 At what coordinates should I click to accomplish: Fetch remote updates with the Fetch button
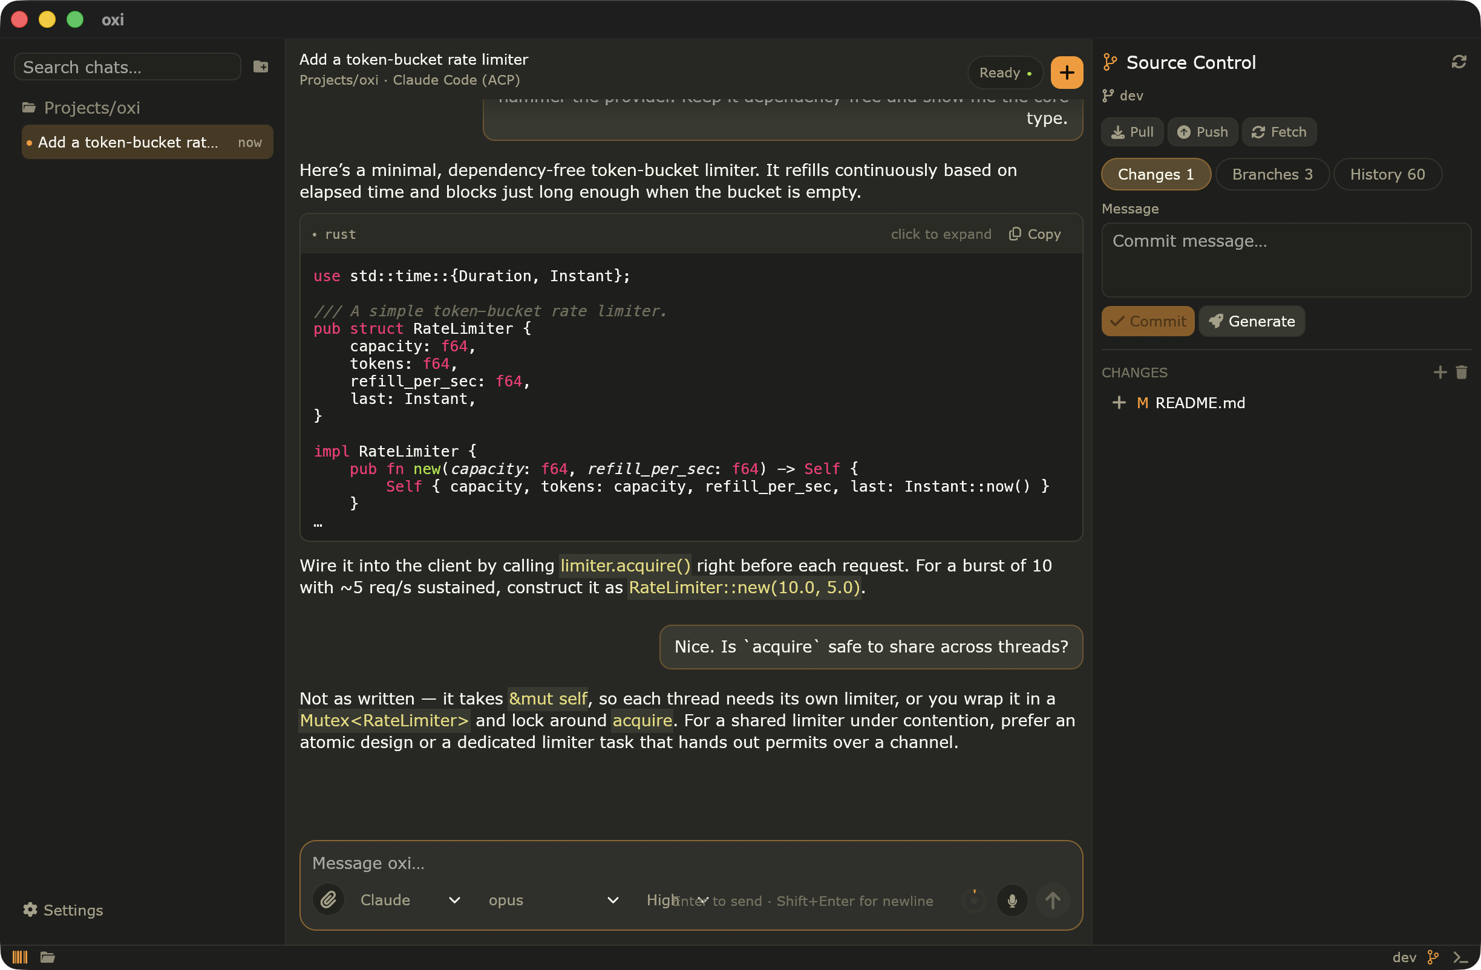point(1279,132)
